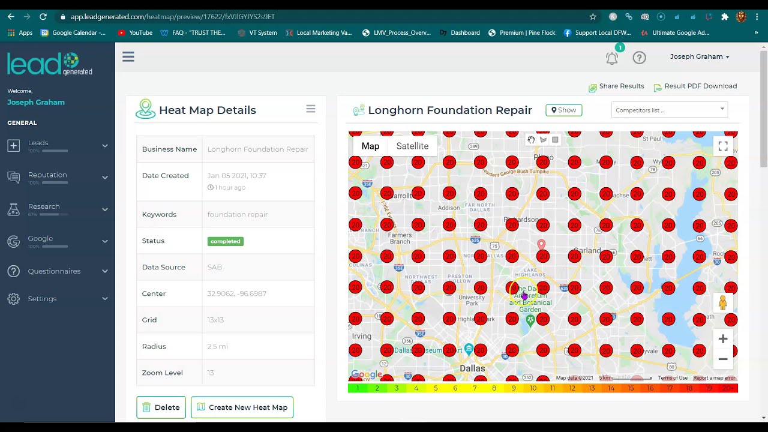Click the lead generated logo

click(50, 64)
